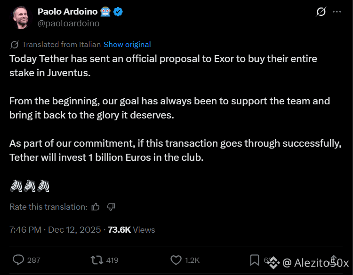Click the Grok icon at top right
353x275 pixels.
click(x=321, y=12)
